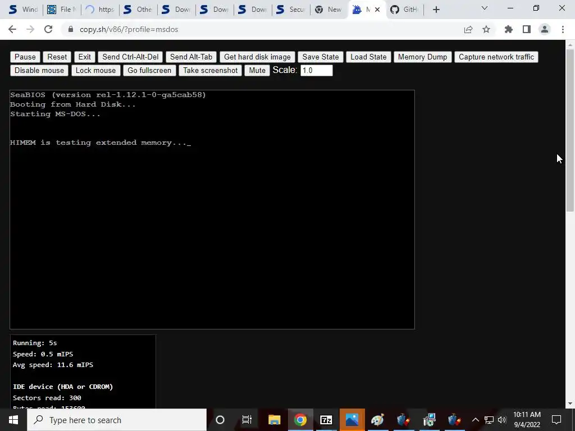575x431 pixels.
Task: Click the taskbar search box
Action: coord(117,420)
